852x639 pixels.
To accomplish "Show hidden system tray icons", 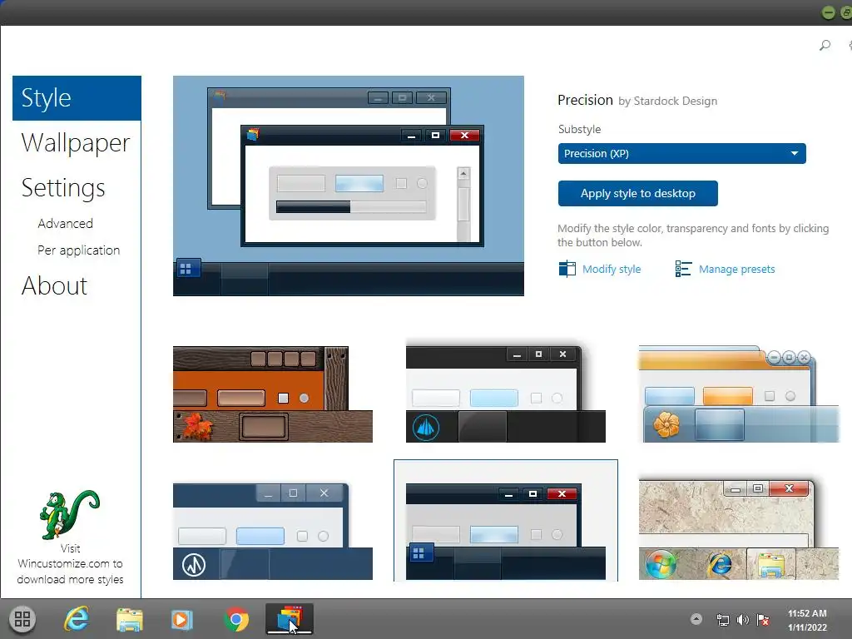I will pyautogui.click(x=696, y=619).
